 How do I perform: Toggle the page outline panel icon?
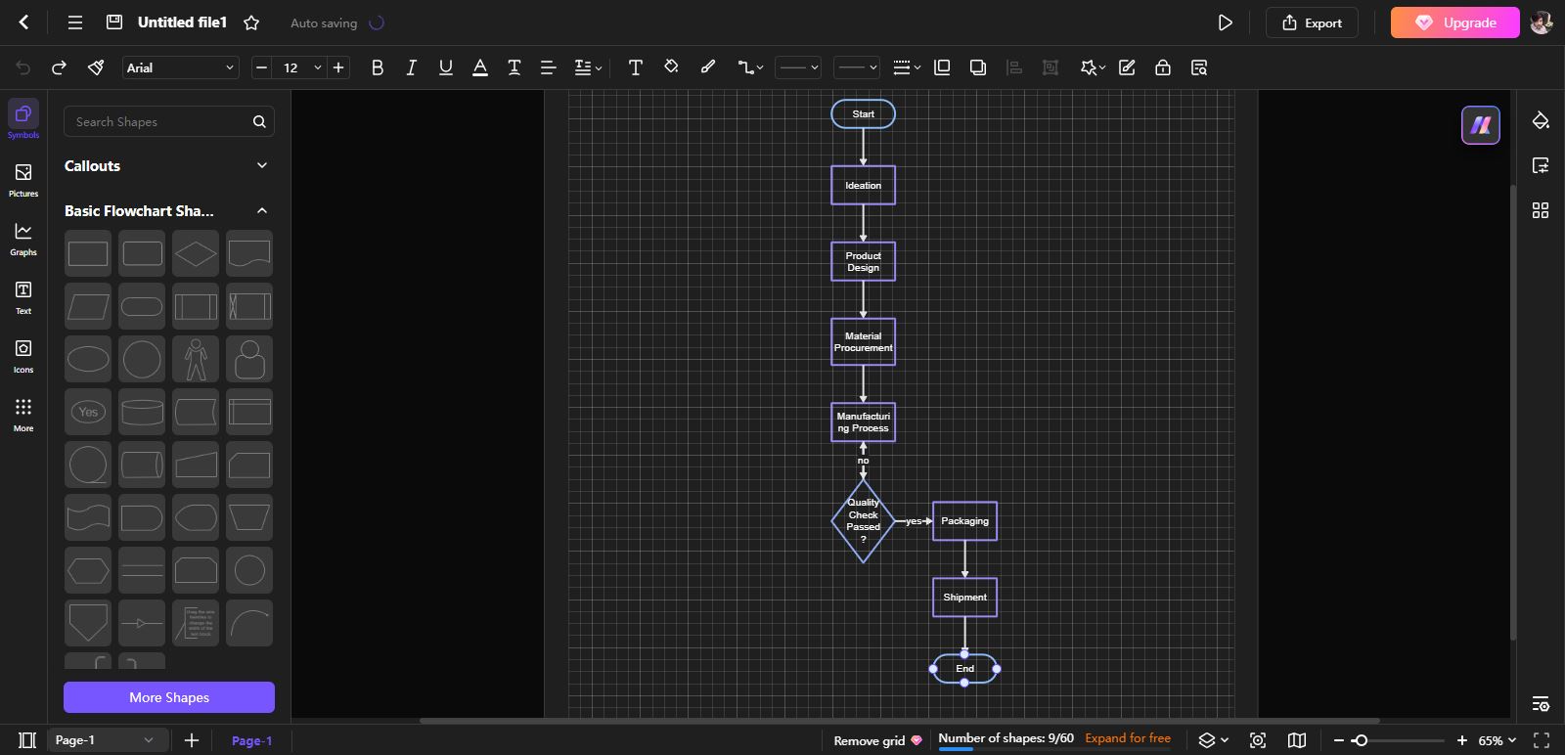pos(27,740)
